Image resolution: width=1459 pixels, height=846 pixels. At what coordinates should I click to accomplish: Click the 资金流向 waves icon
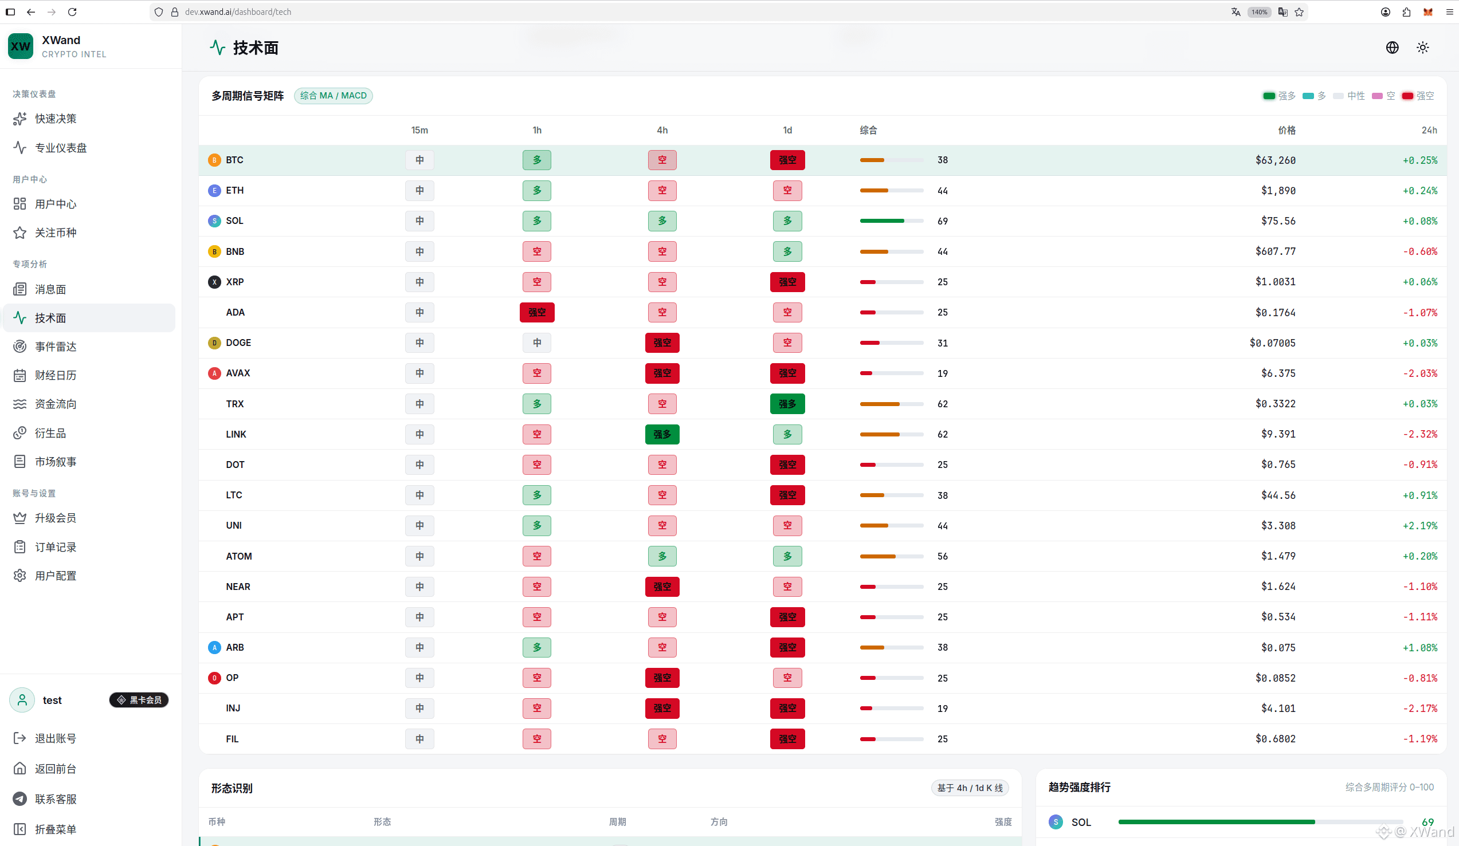pos(19,404)
